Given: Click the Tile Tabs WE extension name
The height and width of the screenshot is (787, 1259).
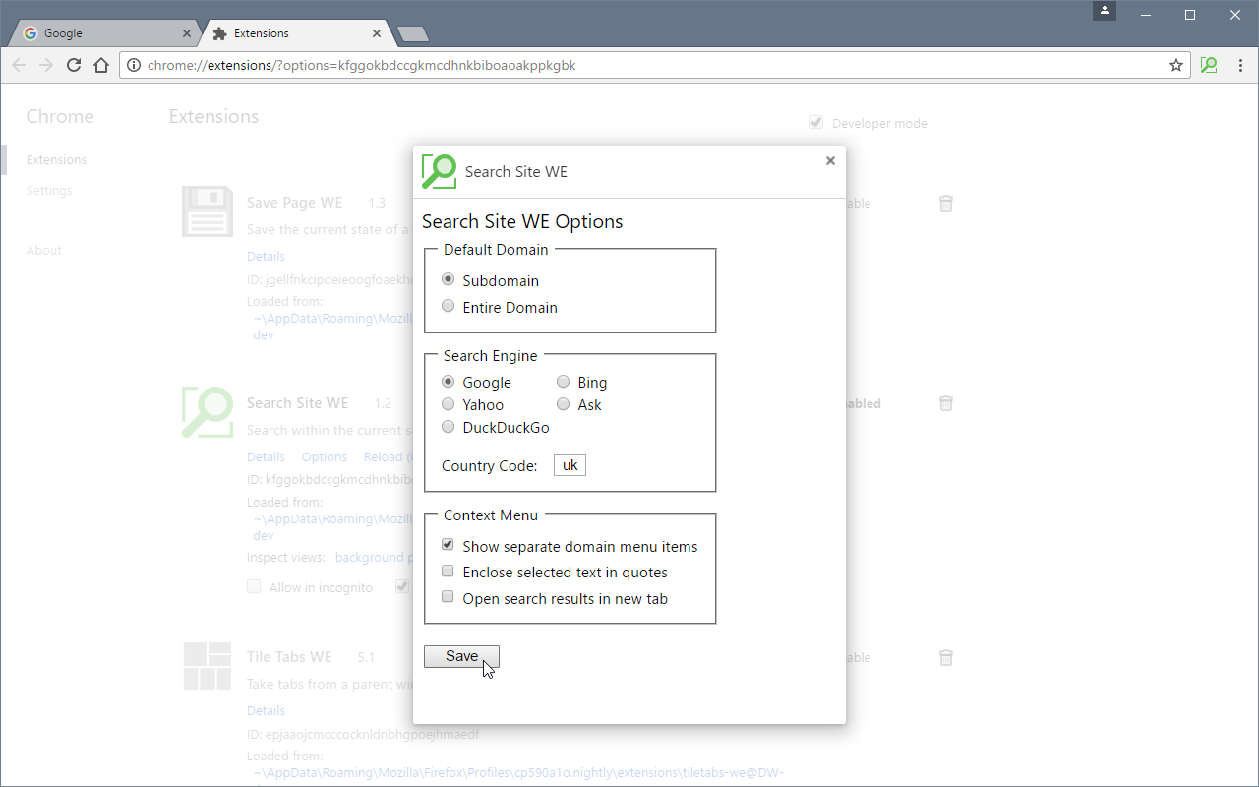Looking at the screenshot, I should pyautogui.click(x=289, y=656).
